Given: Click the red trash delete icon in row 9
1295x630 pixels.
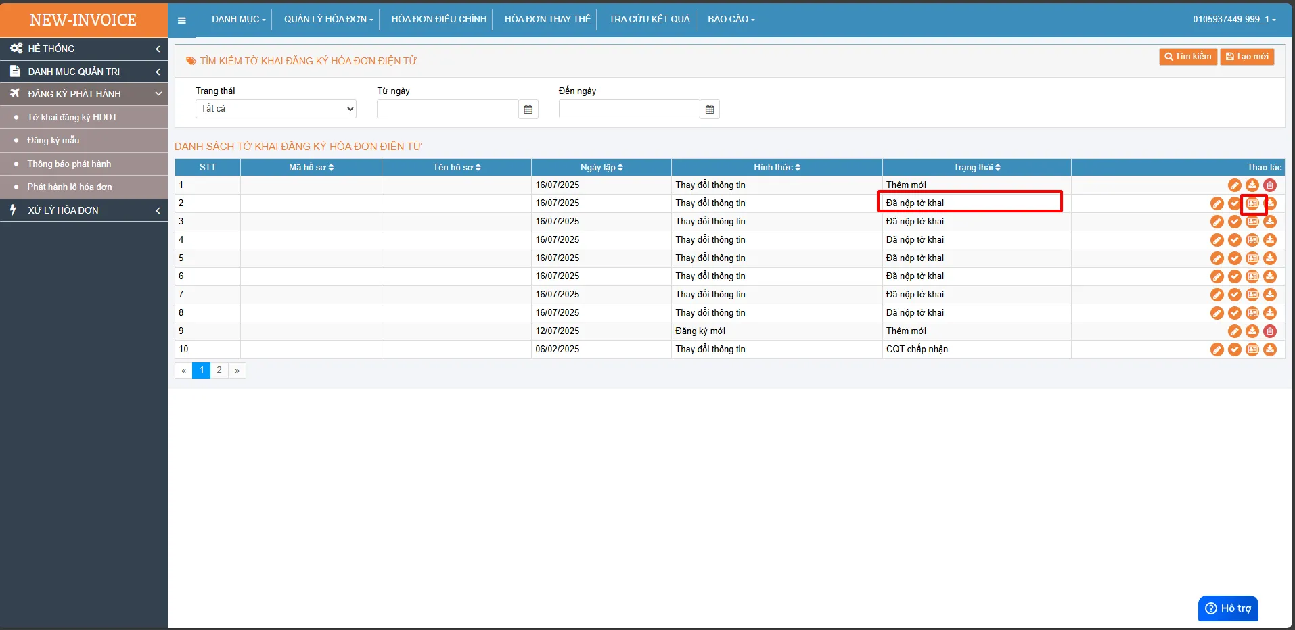Looking at the screenshot, I should click(1270, 331).
